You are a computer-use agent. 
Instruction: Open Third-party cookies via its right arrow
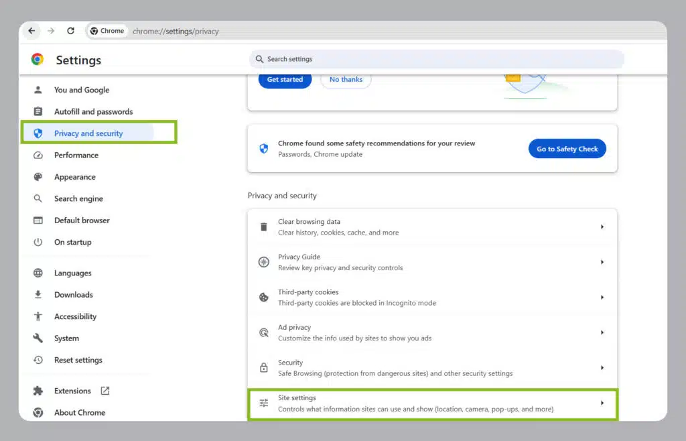click(x=602, y=297)
